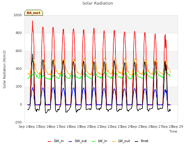Toggle the SW_out legend entry
196x147 pixels.
coord(77,141)
